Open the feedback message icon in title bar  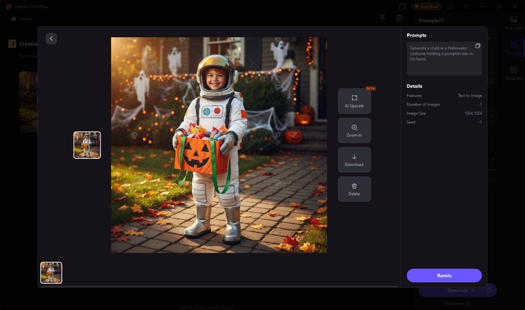click(402, 6)
